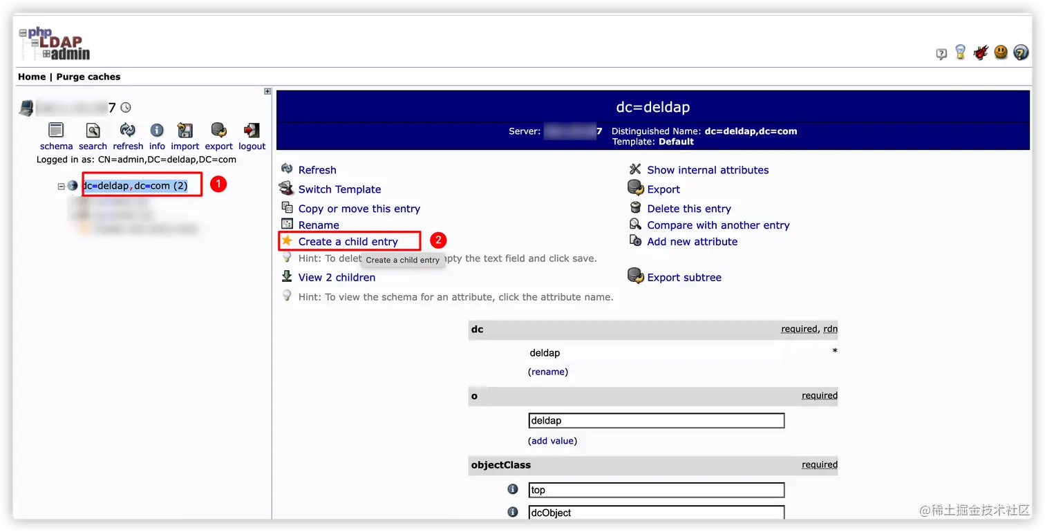
Task: Click the blue question help icon
Action: coord(1021,52)
